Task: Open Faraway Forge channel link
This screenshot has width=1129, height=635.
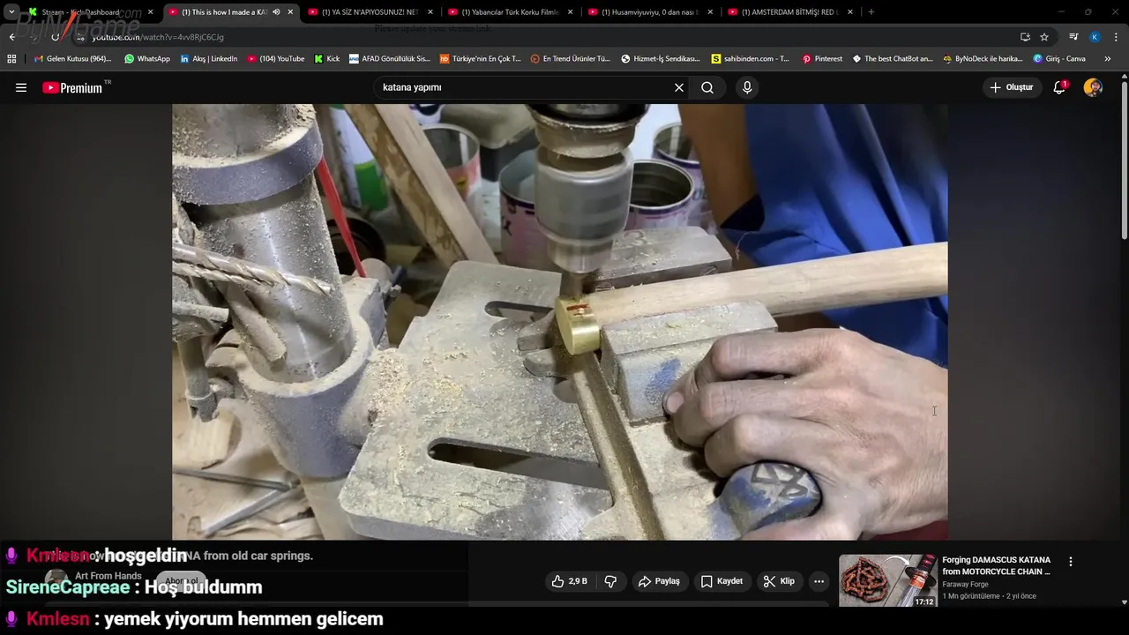Action: tap(965, 584)
